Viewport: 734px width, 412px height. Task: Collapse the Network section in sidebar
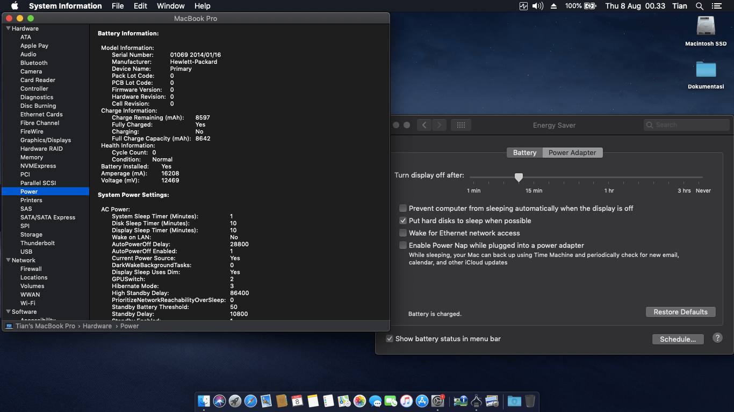(x=9, y=260)
